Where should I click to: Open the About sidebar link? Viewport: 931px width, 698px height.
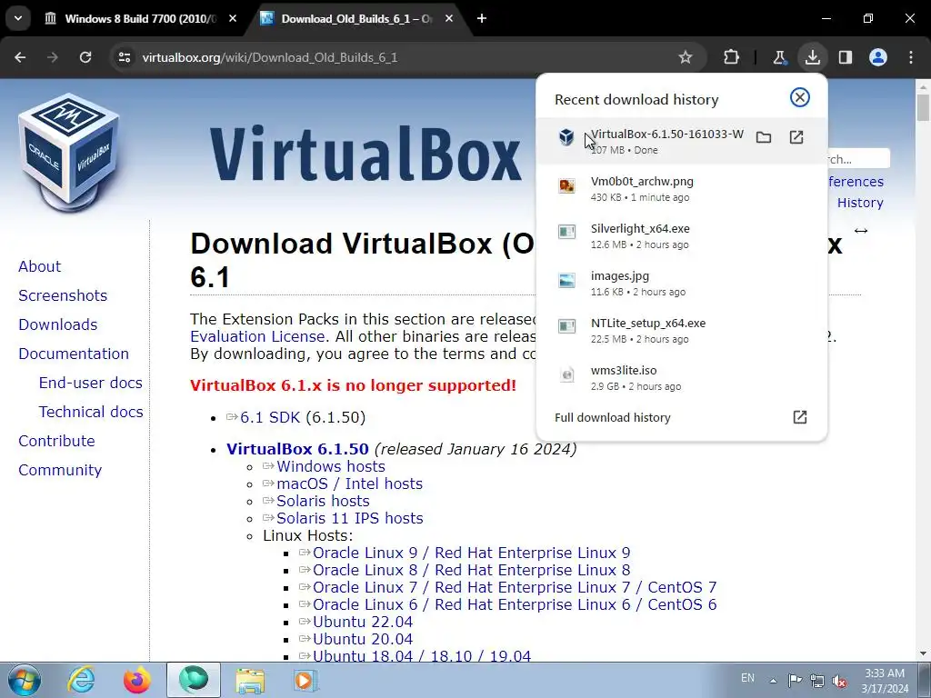coord(39,266)
